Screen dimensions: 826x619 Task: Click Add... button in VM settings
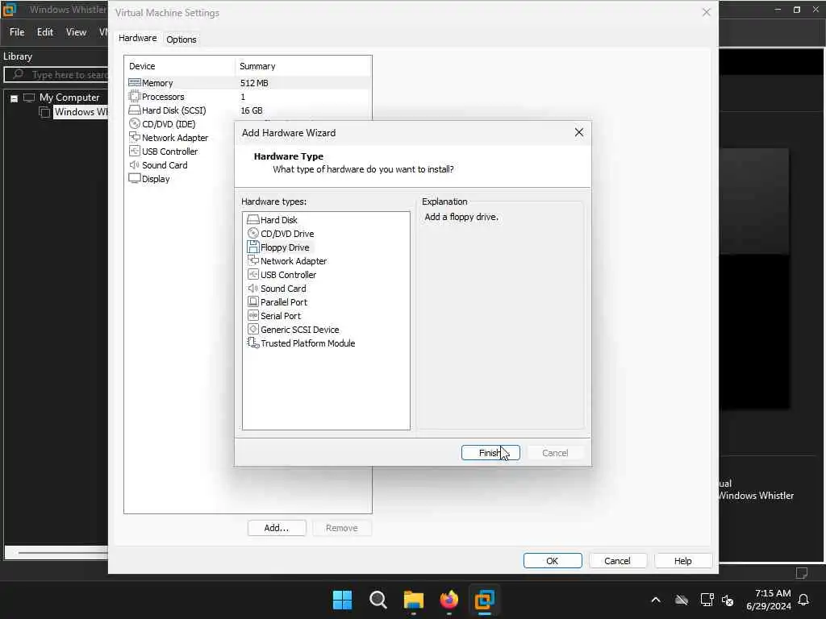[277, 527]
